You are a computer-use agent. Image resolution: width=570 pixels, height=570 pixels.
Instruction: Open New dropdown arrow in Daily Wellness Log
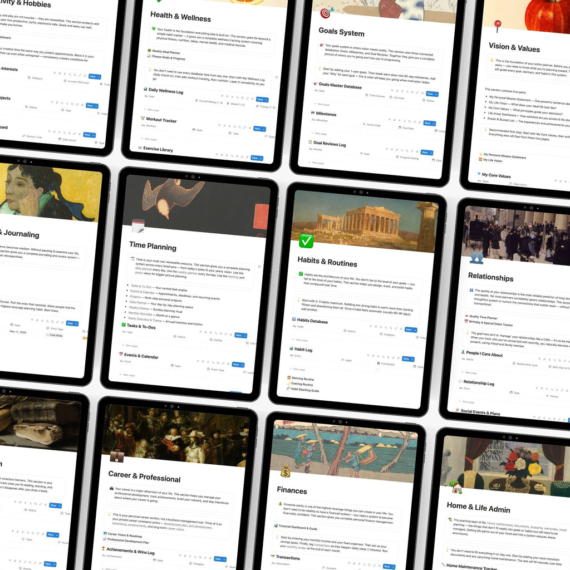tap(267, 100)
